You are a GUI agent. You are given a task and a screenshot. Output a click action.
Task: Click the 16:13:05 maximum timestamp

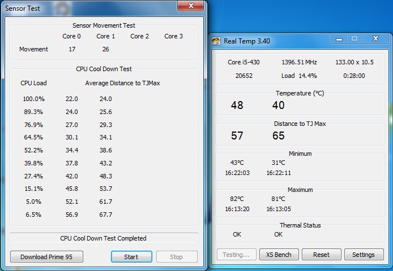click(x=279, y=209)
